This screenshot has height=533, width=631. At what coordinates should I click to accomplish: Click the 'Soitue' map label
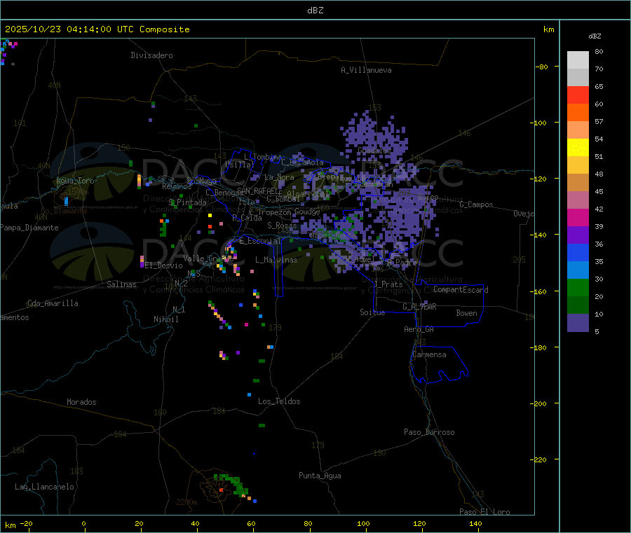(x=372, y=312)
